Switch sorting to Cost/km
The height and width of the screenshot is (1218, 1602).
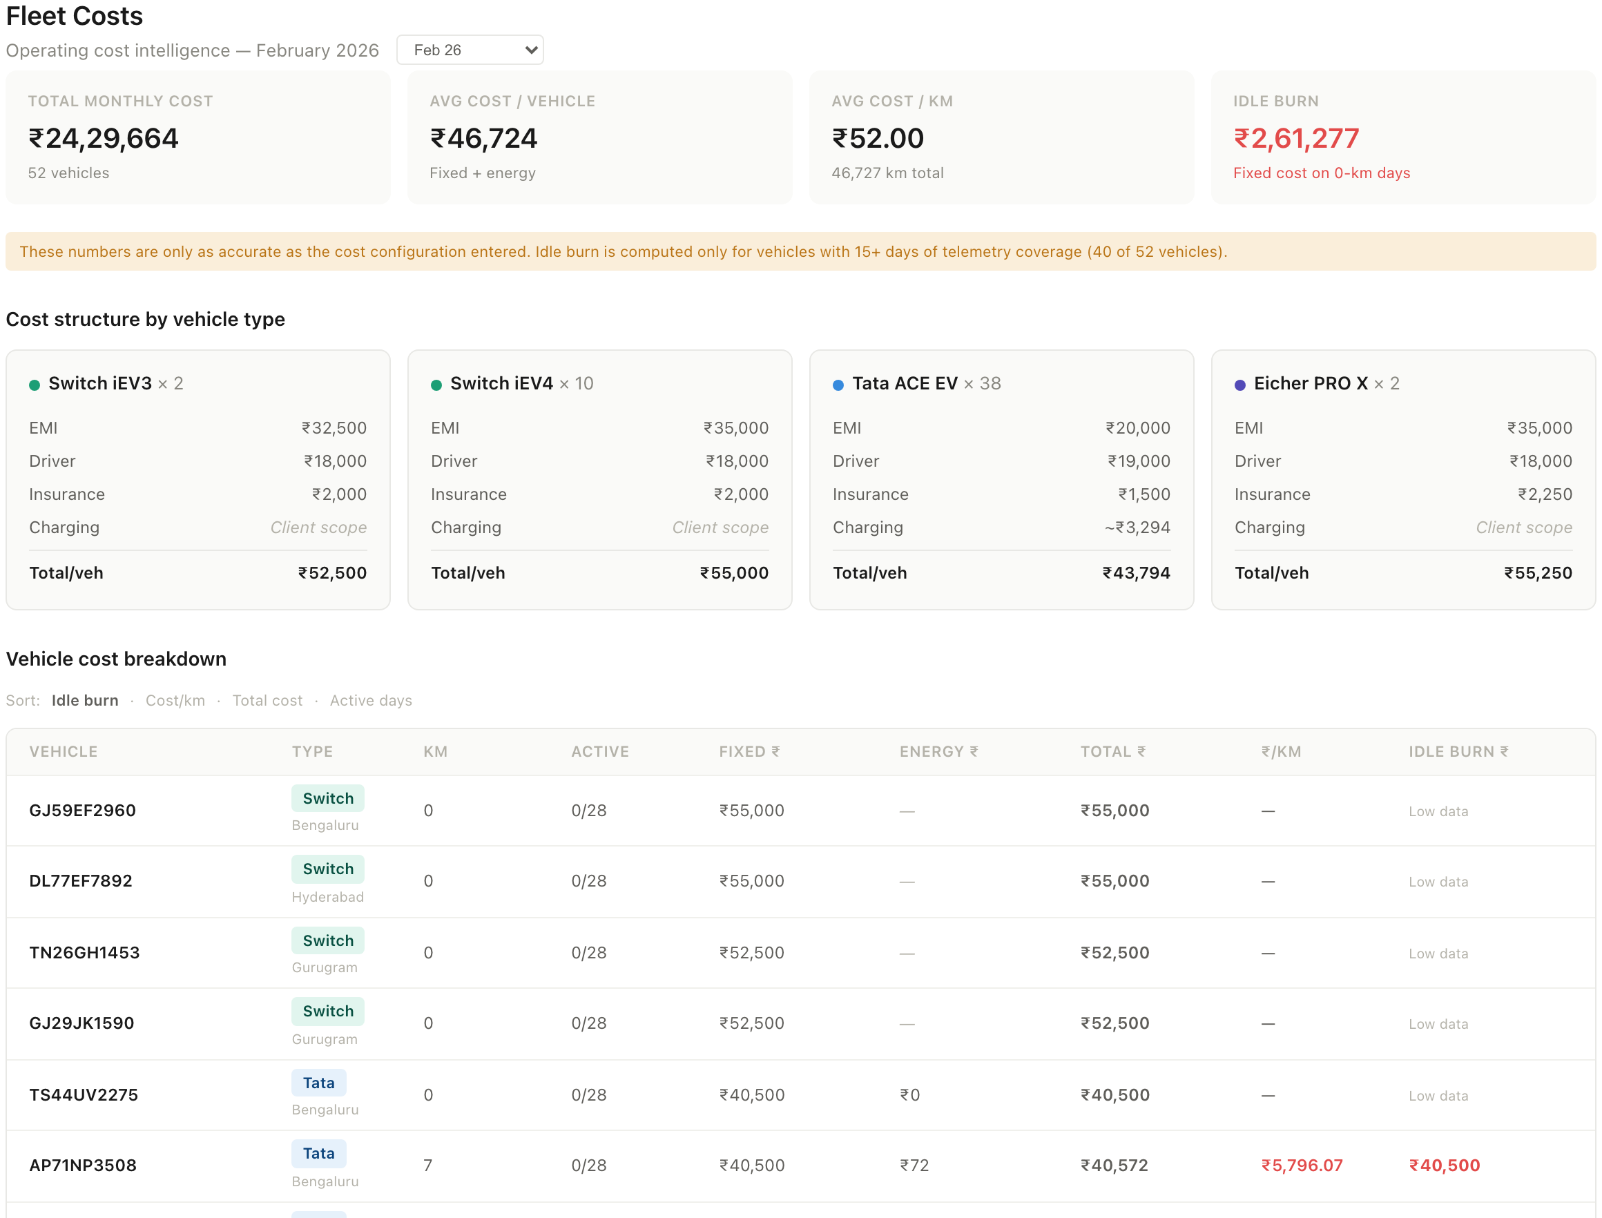(175, 700)
